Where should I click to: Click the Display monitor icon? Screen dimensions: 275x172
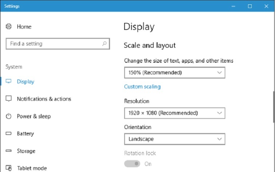tap(9, 82)
